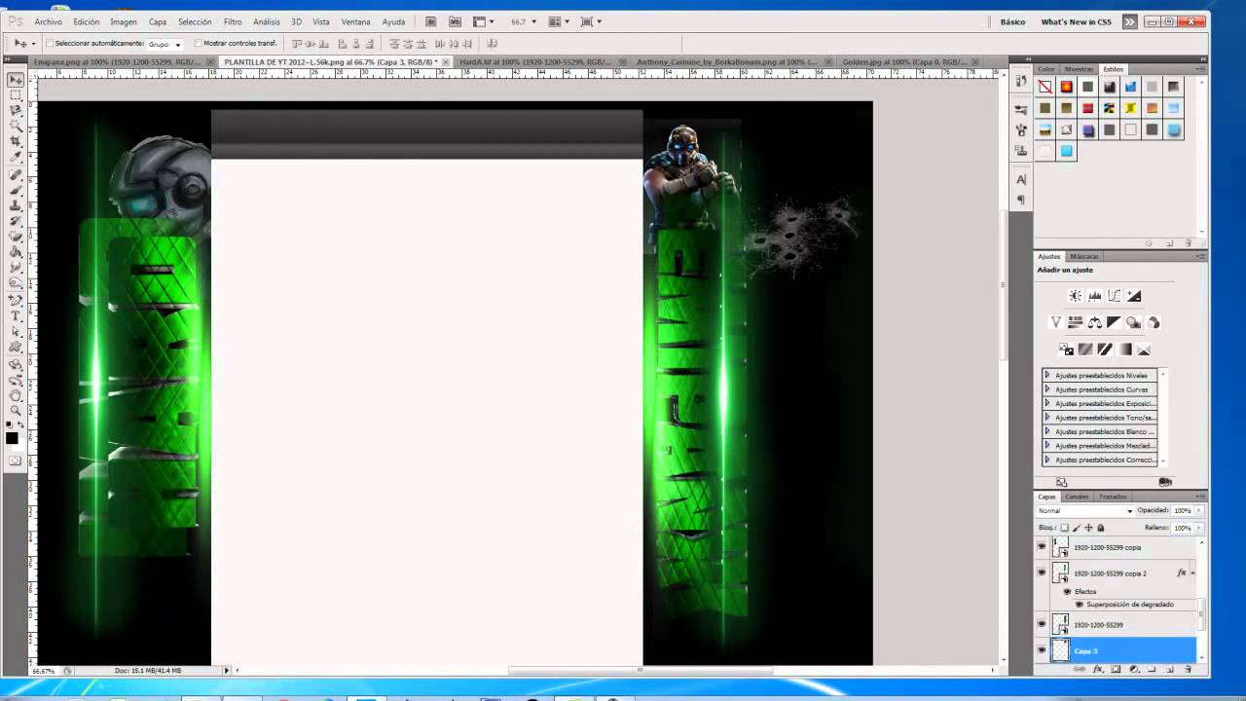This screenshot has width=1246, height=701.
Task: Open the Capa menu
Action: click(158, 21)
